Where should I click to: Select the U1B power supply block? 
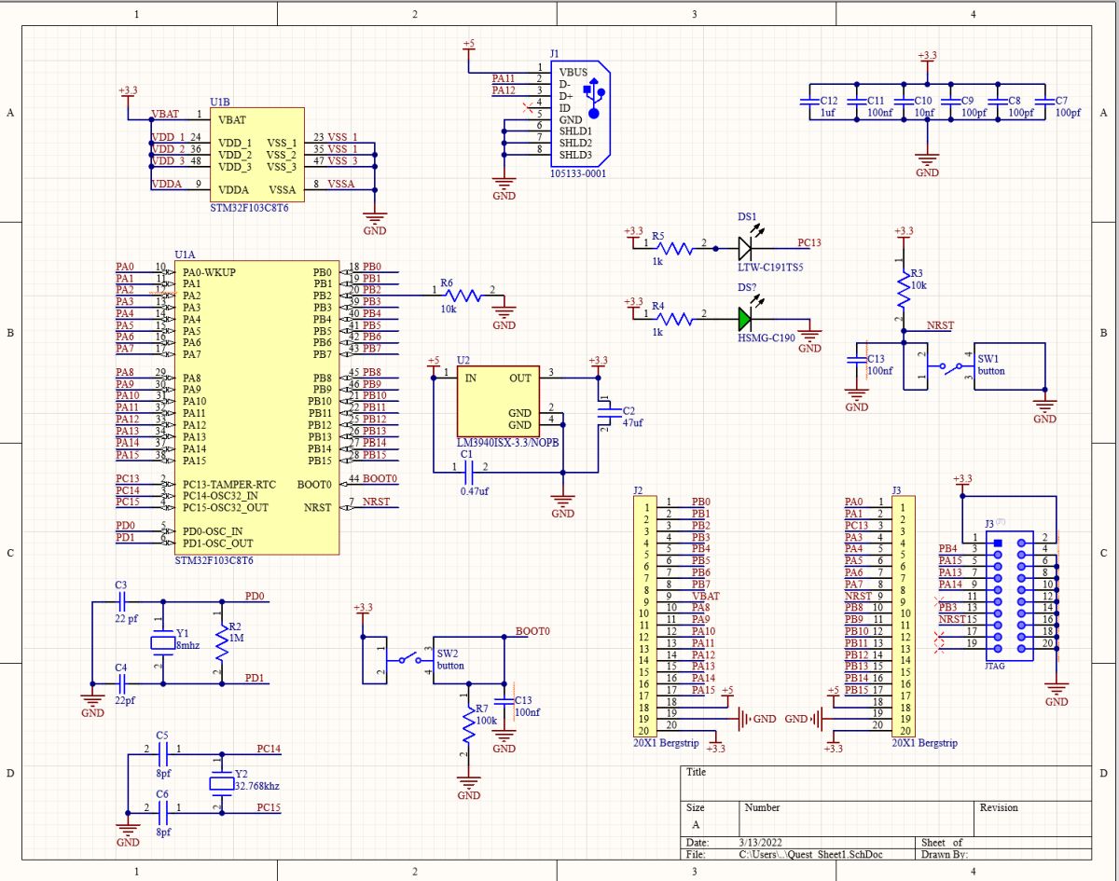pos(257,157)
